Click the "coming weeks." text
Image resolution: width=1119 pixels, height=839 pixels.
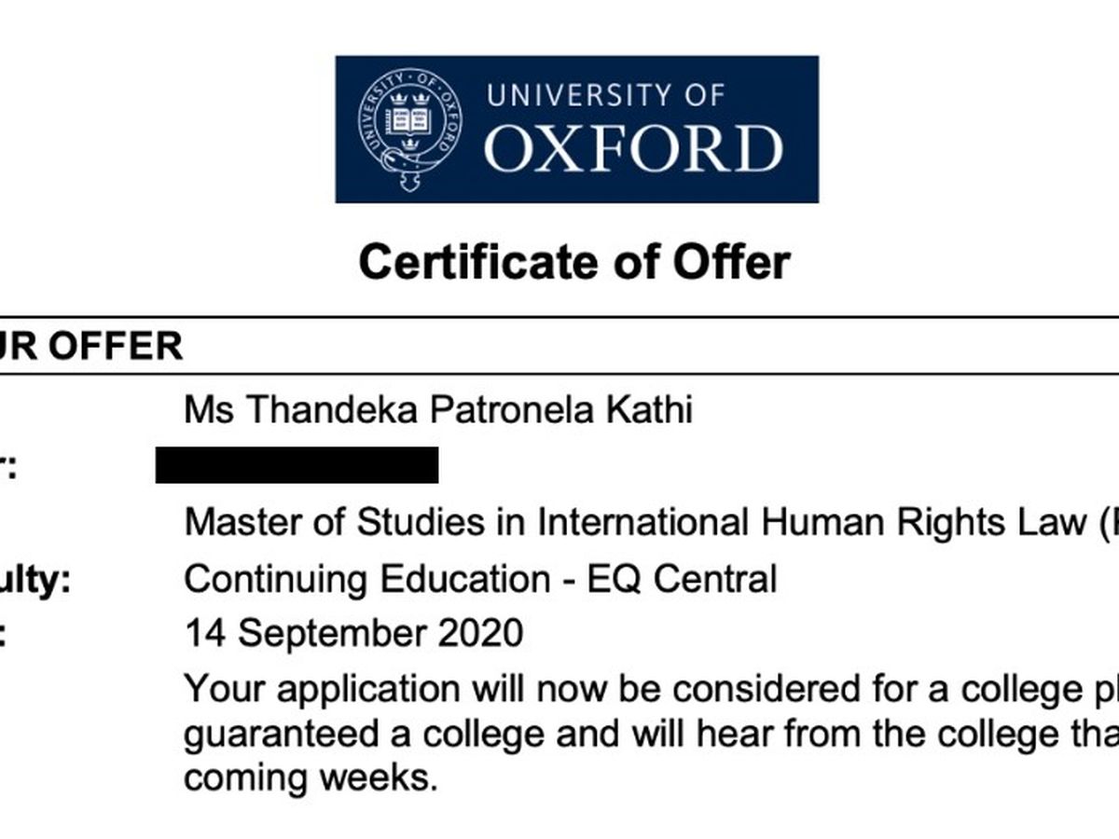[x=311, y=777]
